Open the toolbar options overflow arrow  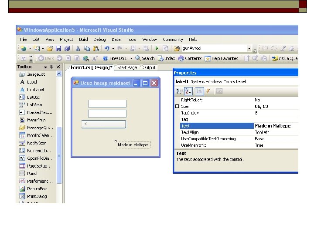[x=255, y=50]
